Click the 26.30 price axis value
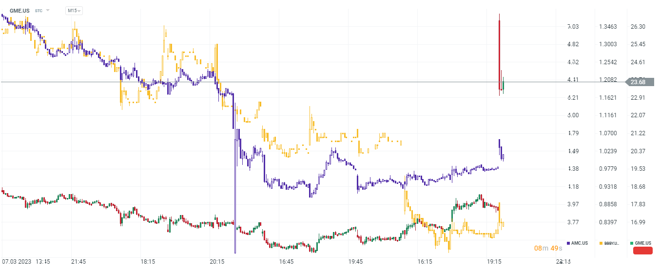Viewport: 660px width, 270px height. (x=638, y=27)
